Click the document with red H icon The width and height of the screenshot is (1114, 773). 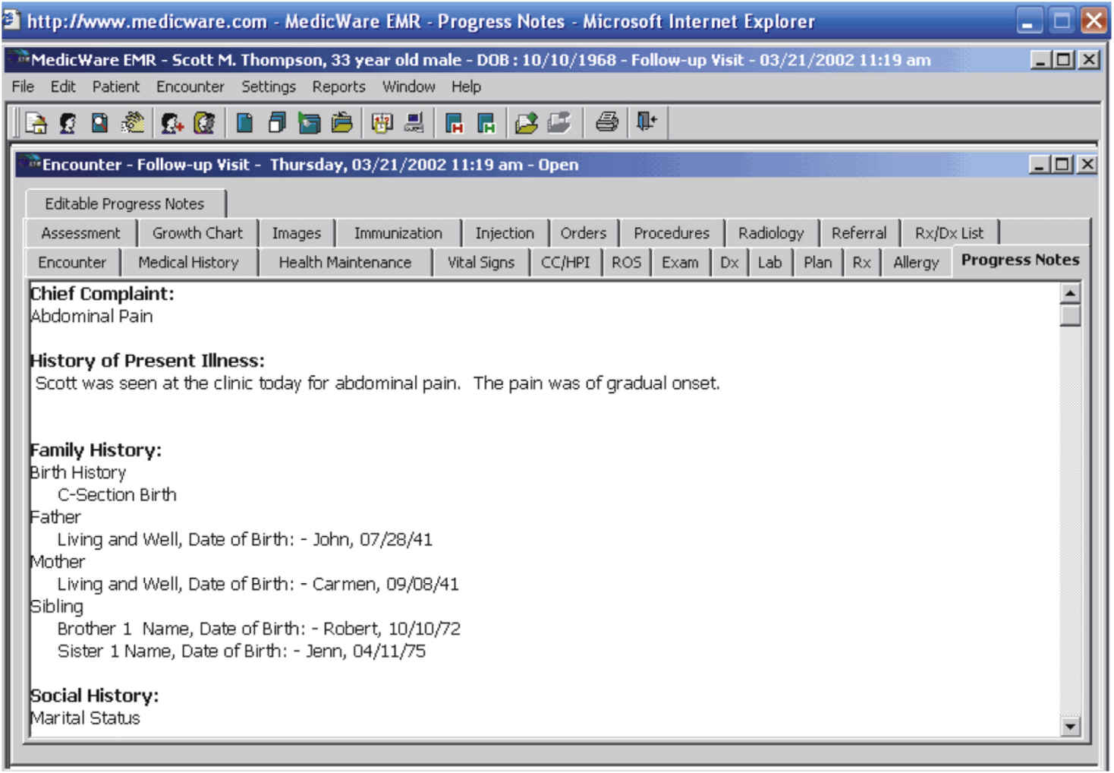454,122
